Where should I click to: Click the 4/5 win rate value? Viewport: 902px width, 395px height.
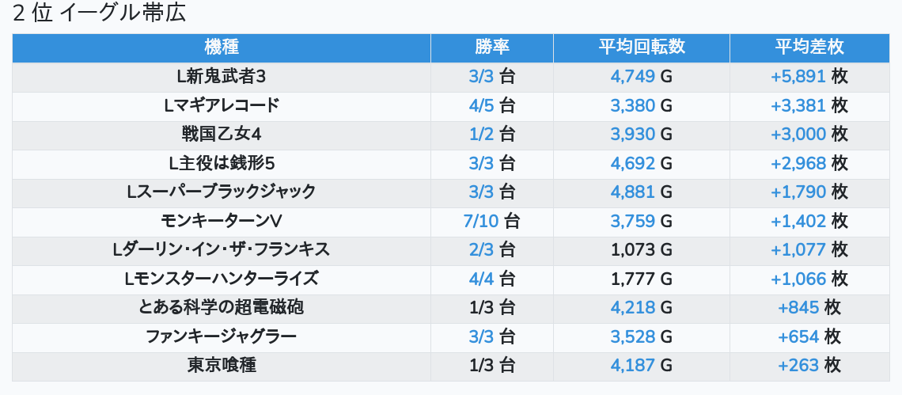coord(481,105)
